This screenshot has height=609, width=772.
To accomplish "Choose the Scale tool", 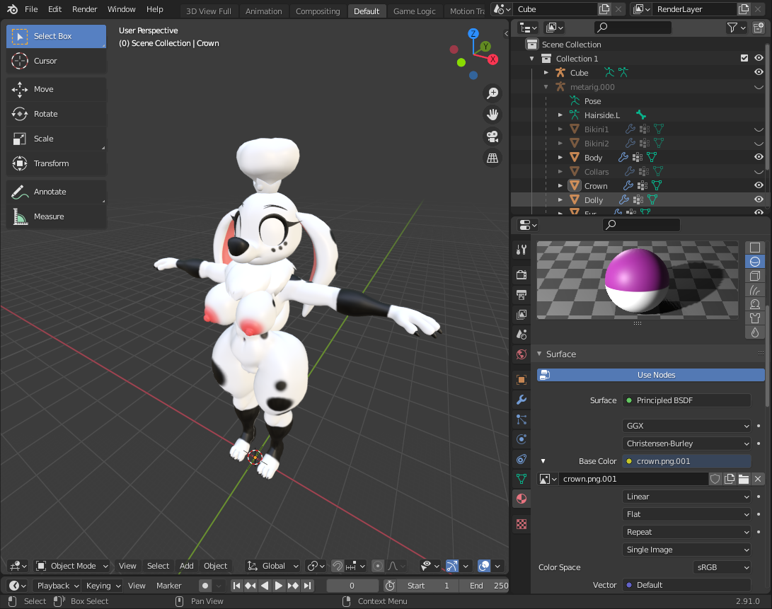I will click(x=57, y=139).
